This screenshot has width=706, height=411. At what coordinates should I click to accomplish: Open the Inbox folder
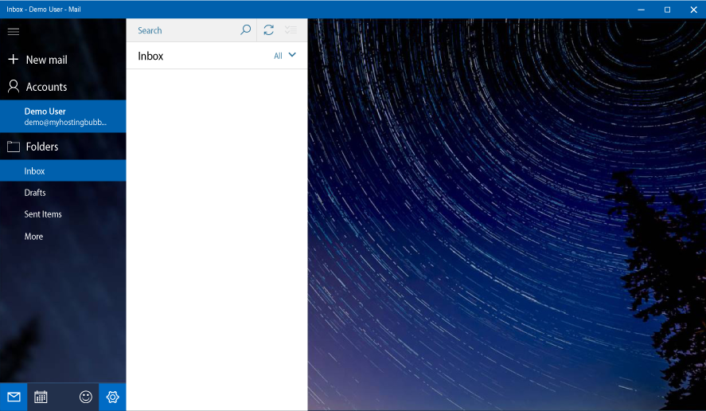pos(63,170)
